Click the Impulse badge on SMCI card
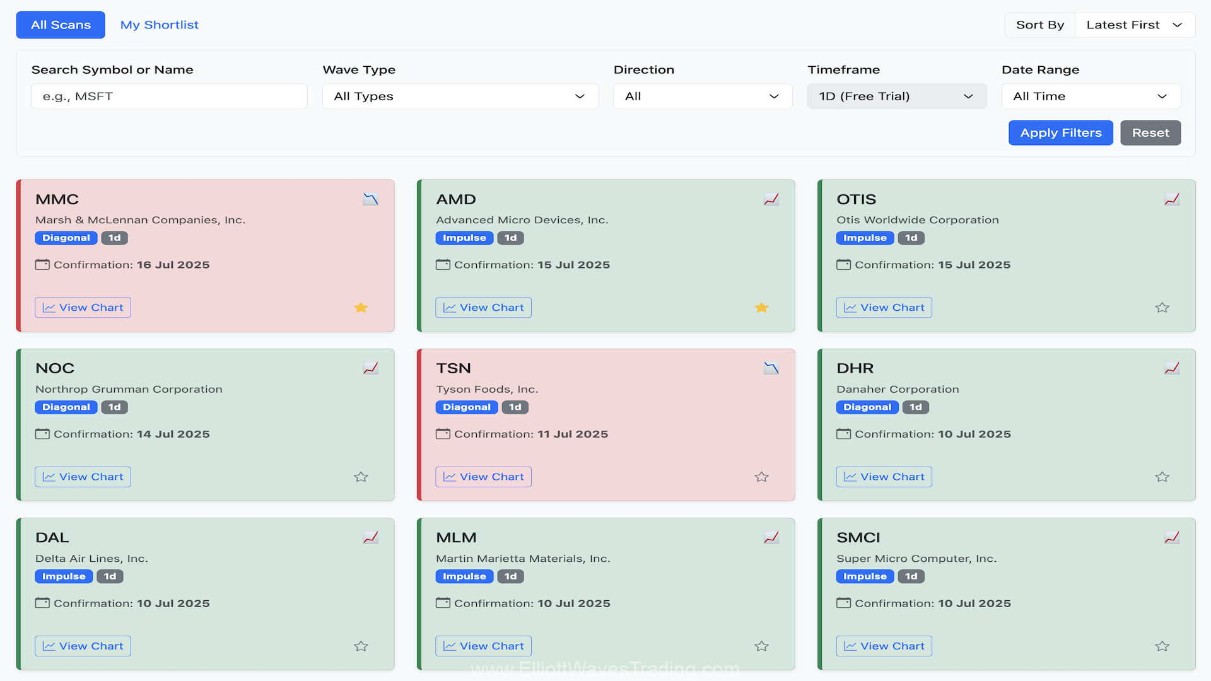The height and width of the screenshot is (681, 1211). point(865,576)
